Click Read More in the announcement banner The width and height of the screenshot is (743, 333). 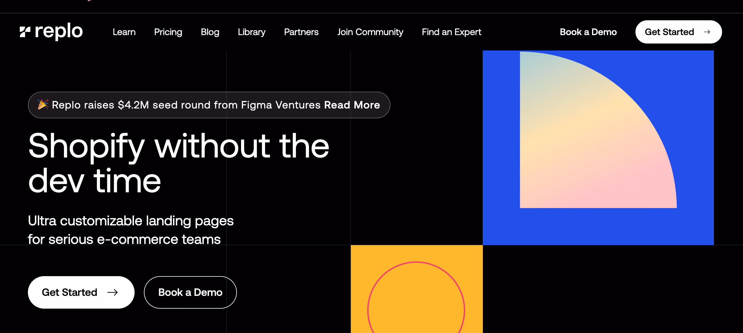(352, 105)
